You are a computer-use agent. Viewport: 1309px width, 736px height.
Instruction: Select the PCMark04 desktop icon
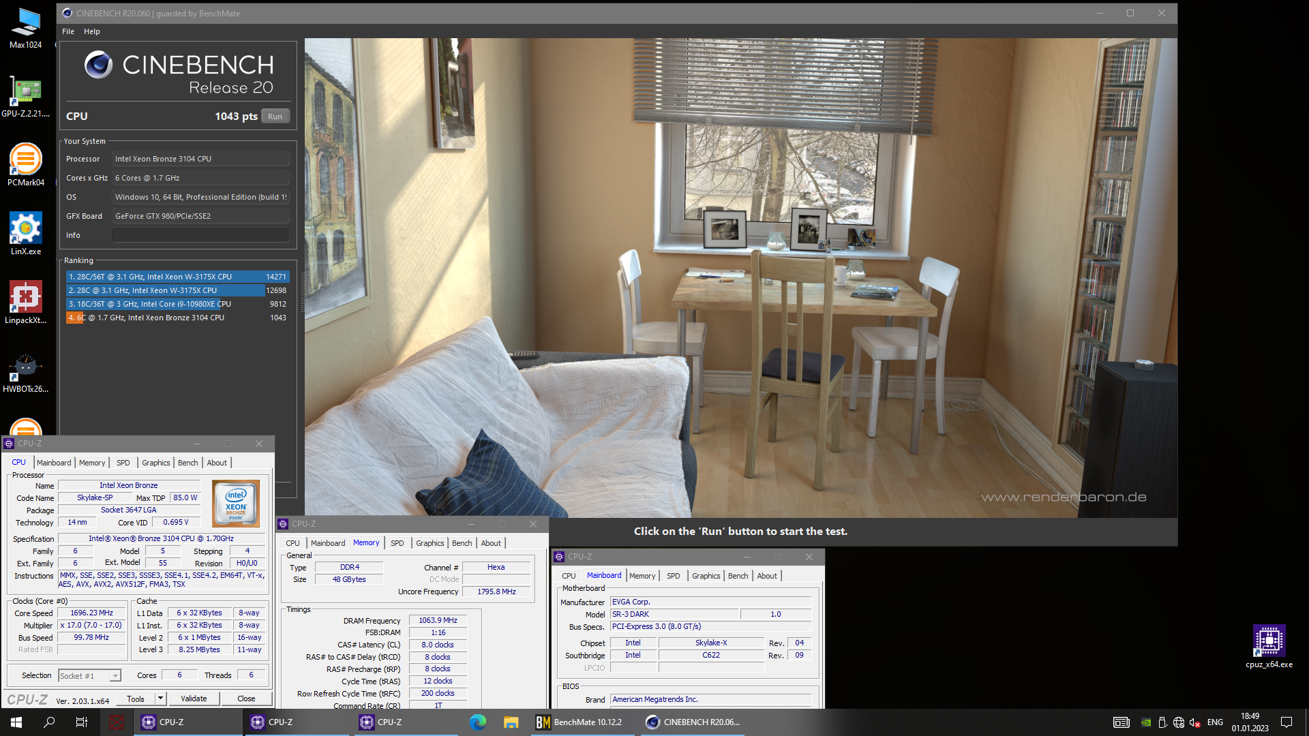click(x=26, y=166)
